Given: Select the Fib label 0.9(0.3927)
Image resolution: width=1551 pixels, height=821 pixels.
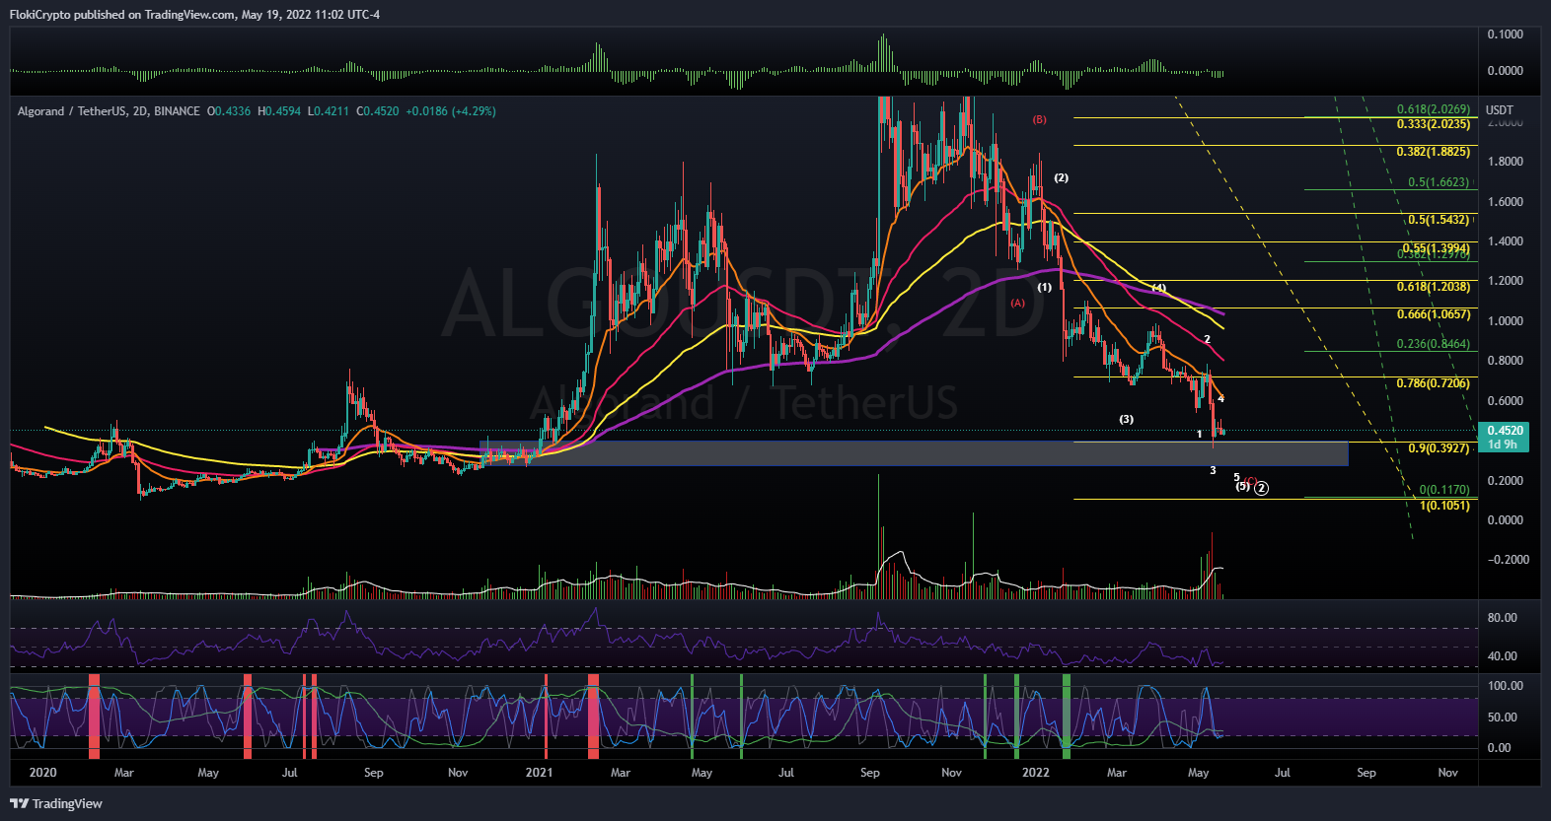Looking at the screenshot, I should [1439, 448].
